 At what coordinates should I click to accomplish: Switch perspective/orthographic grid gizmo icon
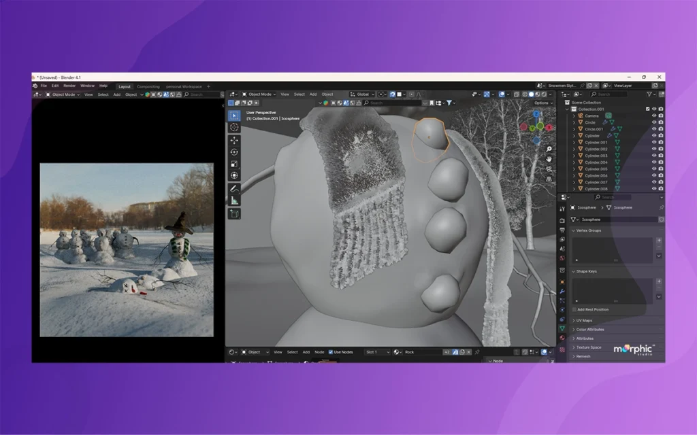point(549,179)
